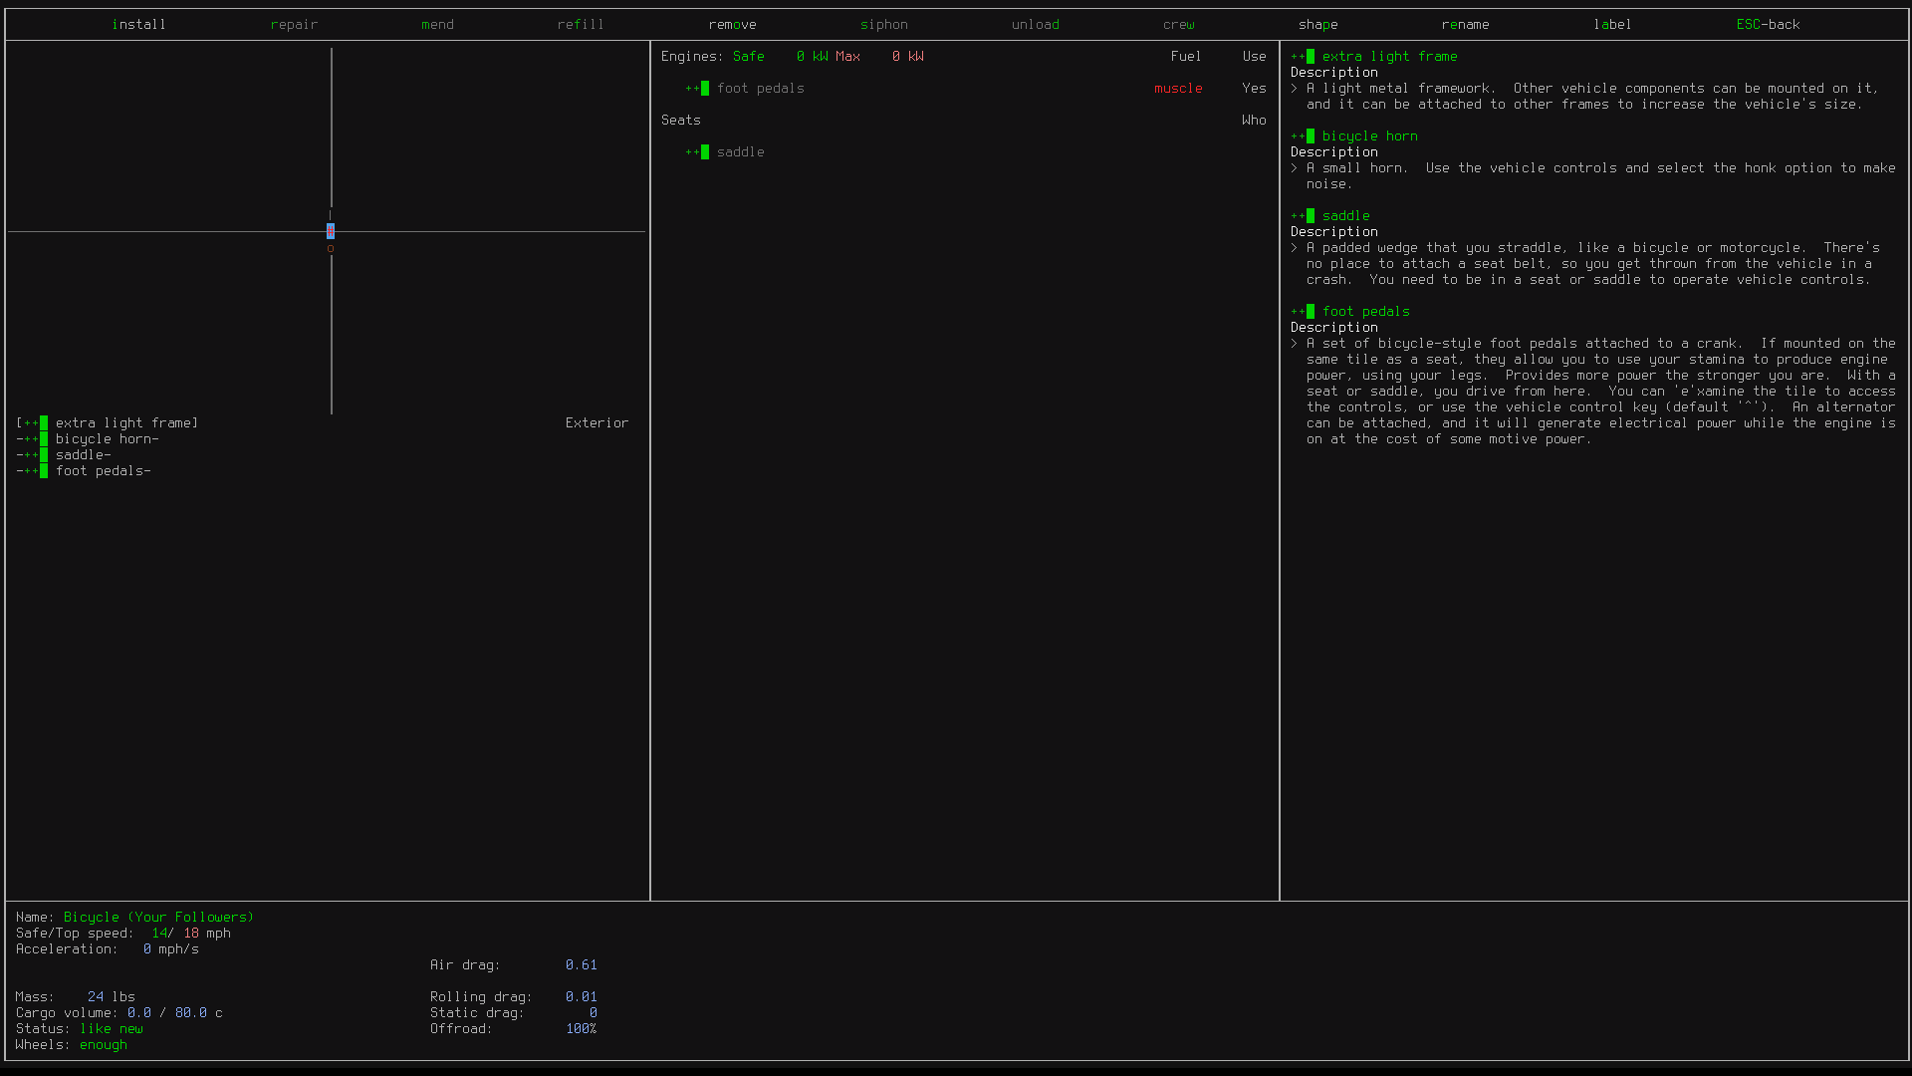Click the Seats section header

(x=680, y=121)
